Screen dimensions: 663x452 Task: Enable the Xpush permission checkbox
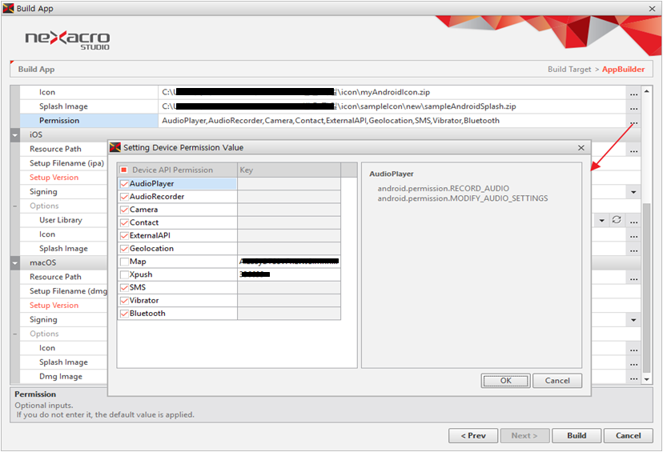[123, 274]
